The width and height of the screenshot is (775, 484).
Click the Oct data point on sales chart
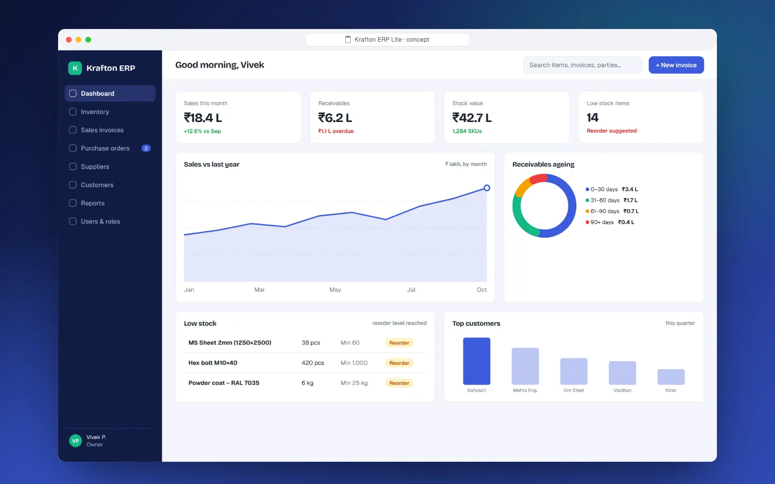[487, 188]
